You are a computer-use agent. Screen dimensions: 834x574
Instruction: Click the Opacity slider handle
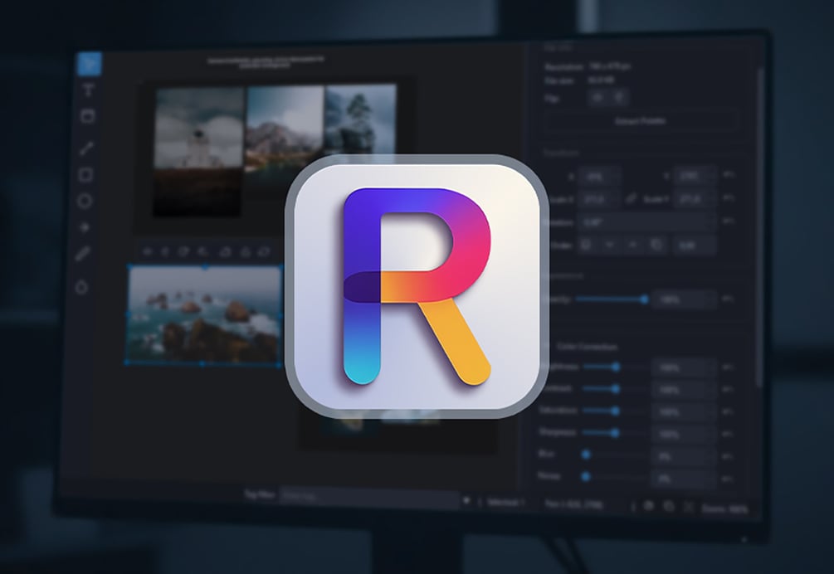pos(644,299)
